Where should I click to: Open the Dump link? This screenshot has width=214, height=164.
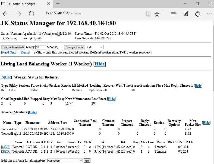point(25,52)
